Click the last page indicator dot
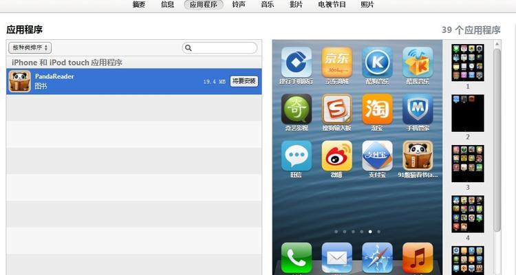The height and width of the screenshot is (275, 516). click(379, 232)
